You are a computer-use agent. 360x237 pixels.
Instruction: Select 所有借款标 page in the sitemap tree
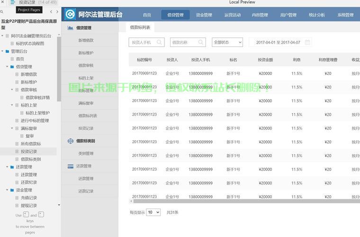[x=31, y=144]
